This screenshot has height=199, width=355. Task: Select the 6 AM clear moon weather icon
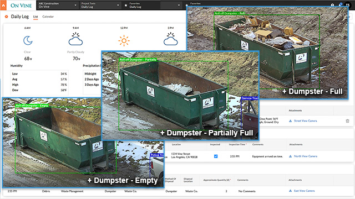(28, 40)
